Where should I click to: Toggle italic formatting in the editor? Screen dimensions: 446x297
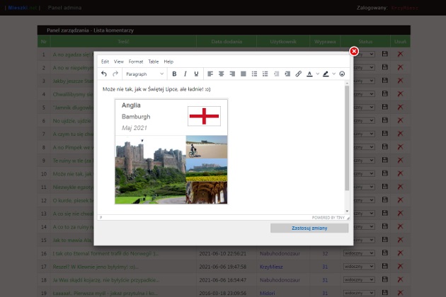[x=185, y=74]
